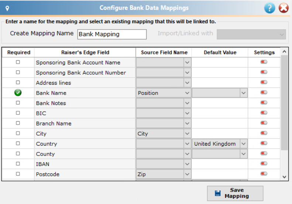Enable Required checkbox for Branch Name

pyautogui.click(x=18, y=123)
